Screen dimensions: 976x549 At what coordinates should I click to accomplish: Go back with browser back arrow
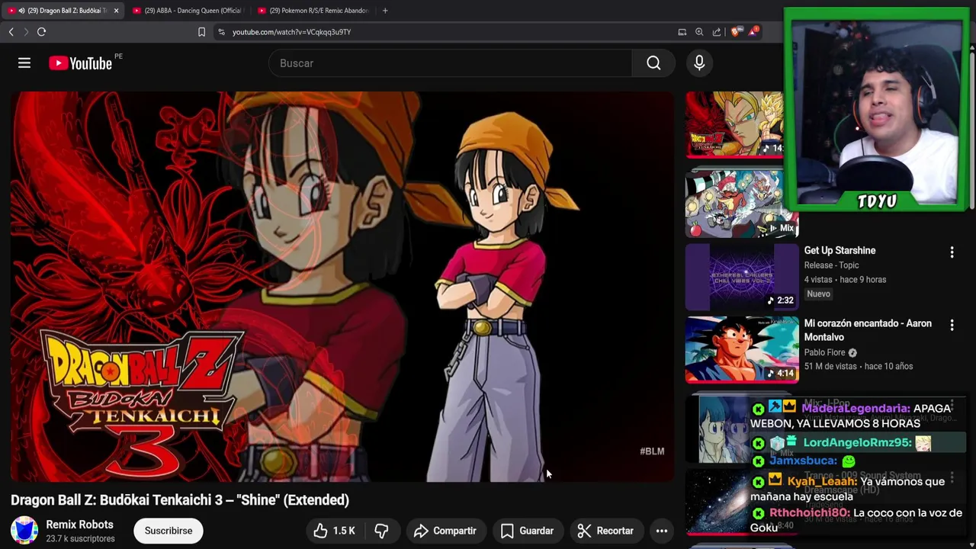pos(11,32)
